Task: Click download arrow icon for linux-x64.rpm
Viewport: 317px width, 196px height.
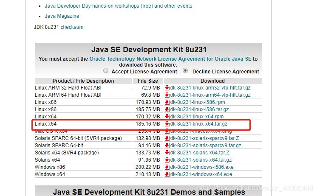Action: 167,117
